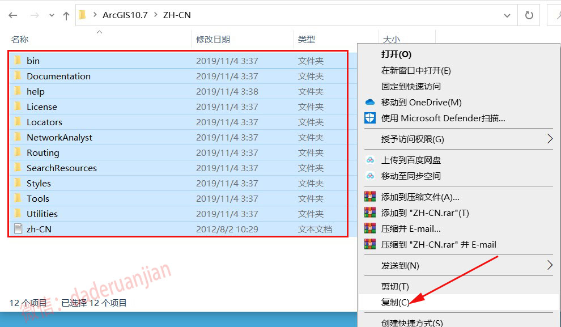Image resolution: width=561 pixels, height=327 pixels.
Task: Click the Back navigation arrow
Action: pos(13,15)
